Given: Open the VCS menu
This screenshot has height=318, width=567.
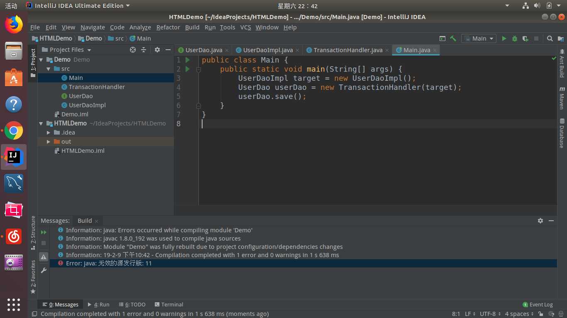Looking at the screenshot, I should click(x=246, y=27).
